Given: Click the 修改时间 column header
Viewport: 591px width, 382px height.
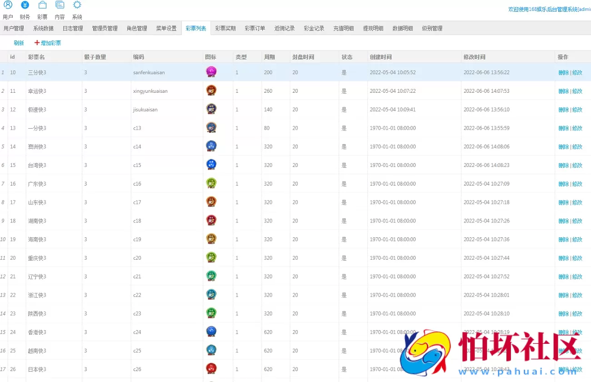Looking at the screenshot, I should [x=474, y=57].
